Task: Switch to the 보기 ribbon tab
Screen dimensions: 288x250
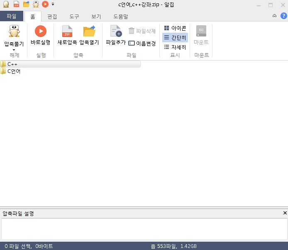Action: click(x=96, y=17)
